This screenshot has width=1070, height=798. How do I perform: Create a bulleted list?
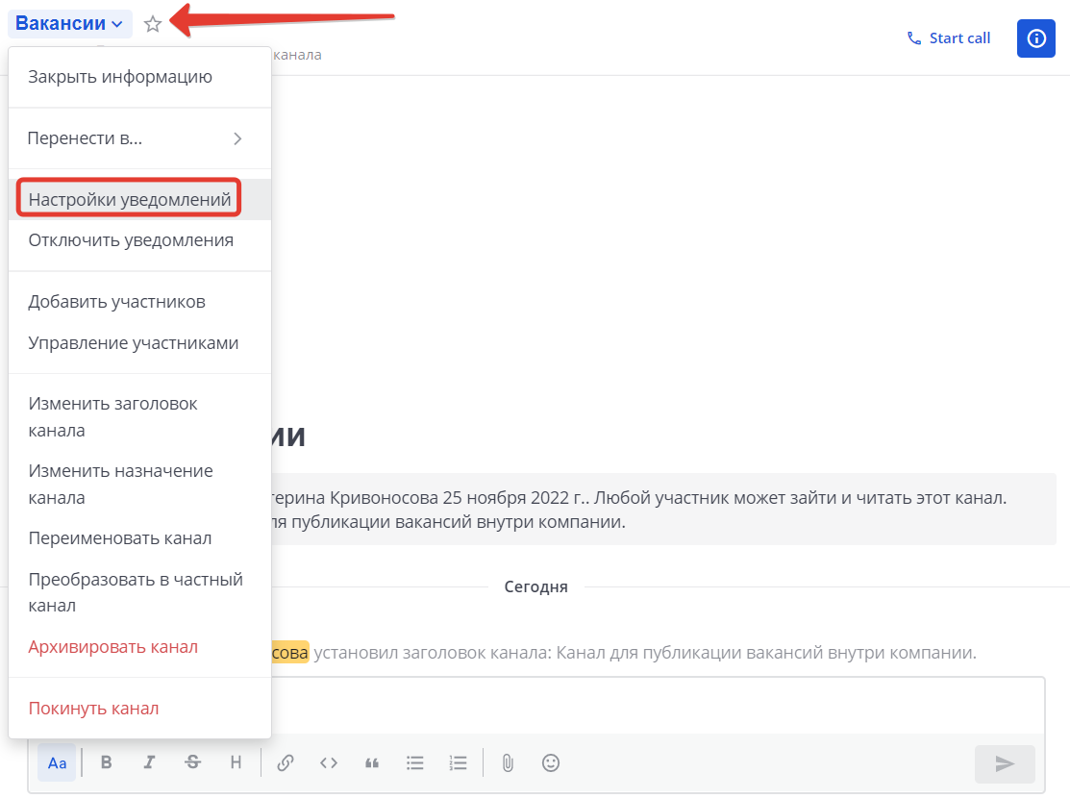pyautogui.click(x=414, y=762)
